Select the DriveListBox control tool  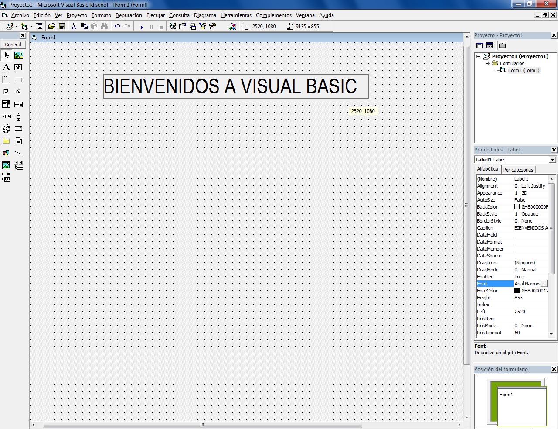(x=19, y=129)
